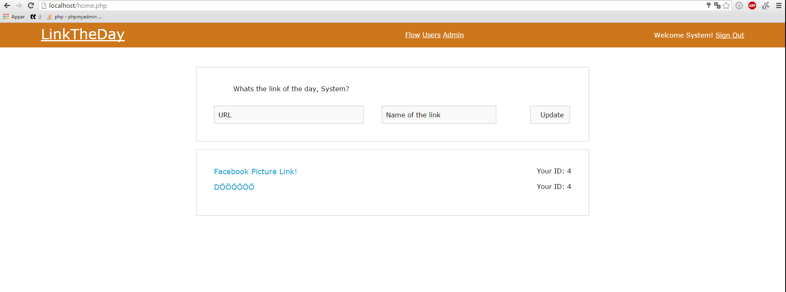Bookmark this page with star icon
Image resolution: width=786 pixels, height=292 pixels.
pyautogui.click(x=726, y=5)
